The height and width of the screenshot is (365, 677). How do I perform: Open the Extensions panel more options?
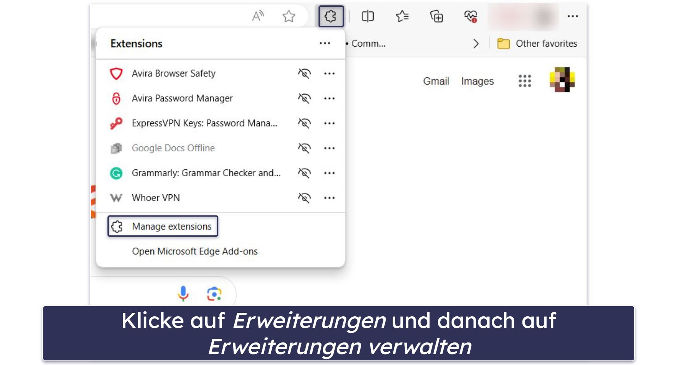[x=325, y=43]
